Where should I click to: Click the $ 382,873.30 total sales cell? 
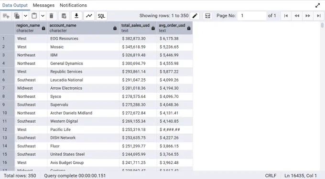138,39
